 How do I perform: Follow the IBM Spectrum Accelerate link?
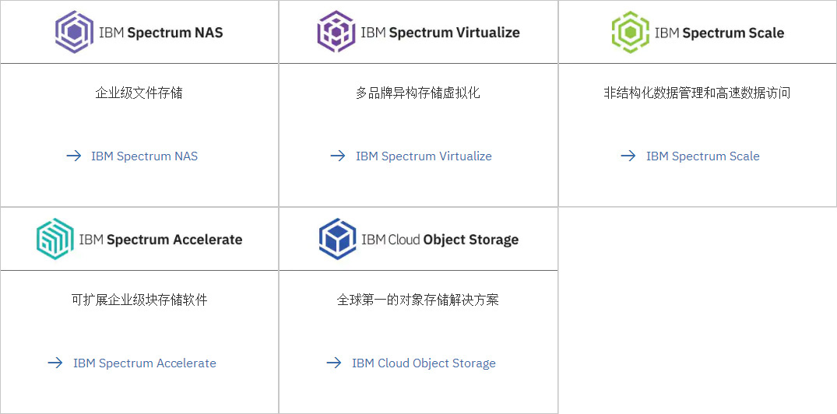[x=145, y=363]
